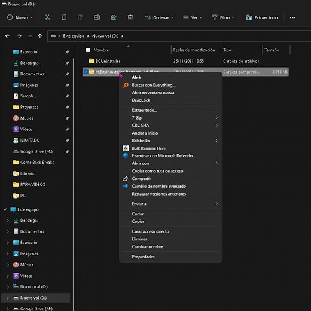
Task: Click the Cut scissors icon in toolbar
Action: 47,17
